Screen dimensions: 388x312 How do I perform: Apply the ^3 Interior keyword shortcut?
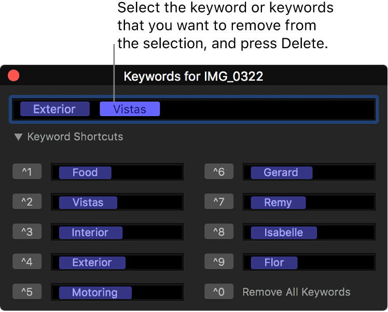[26, 232]
